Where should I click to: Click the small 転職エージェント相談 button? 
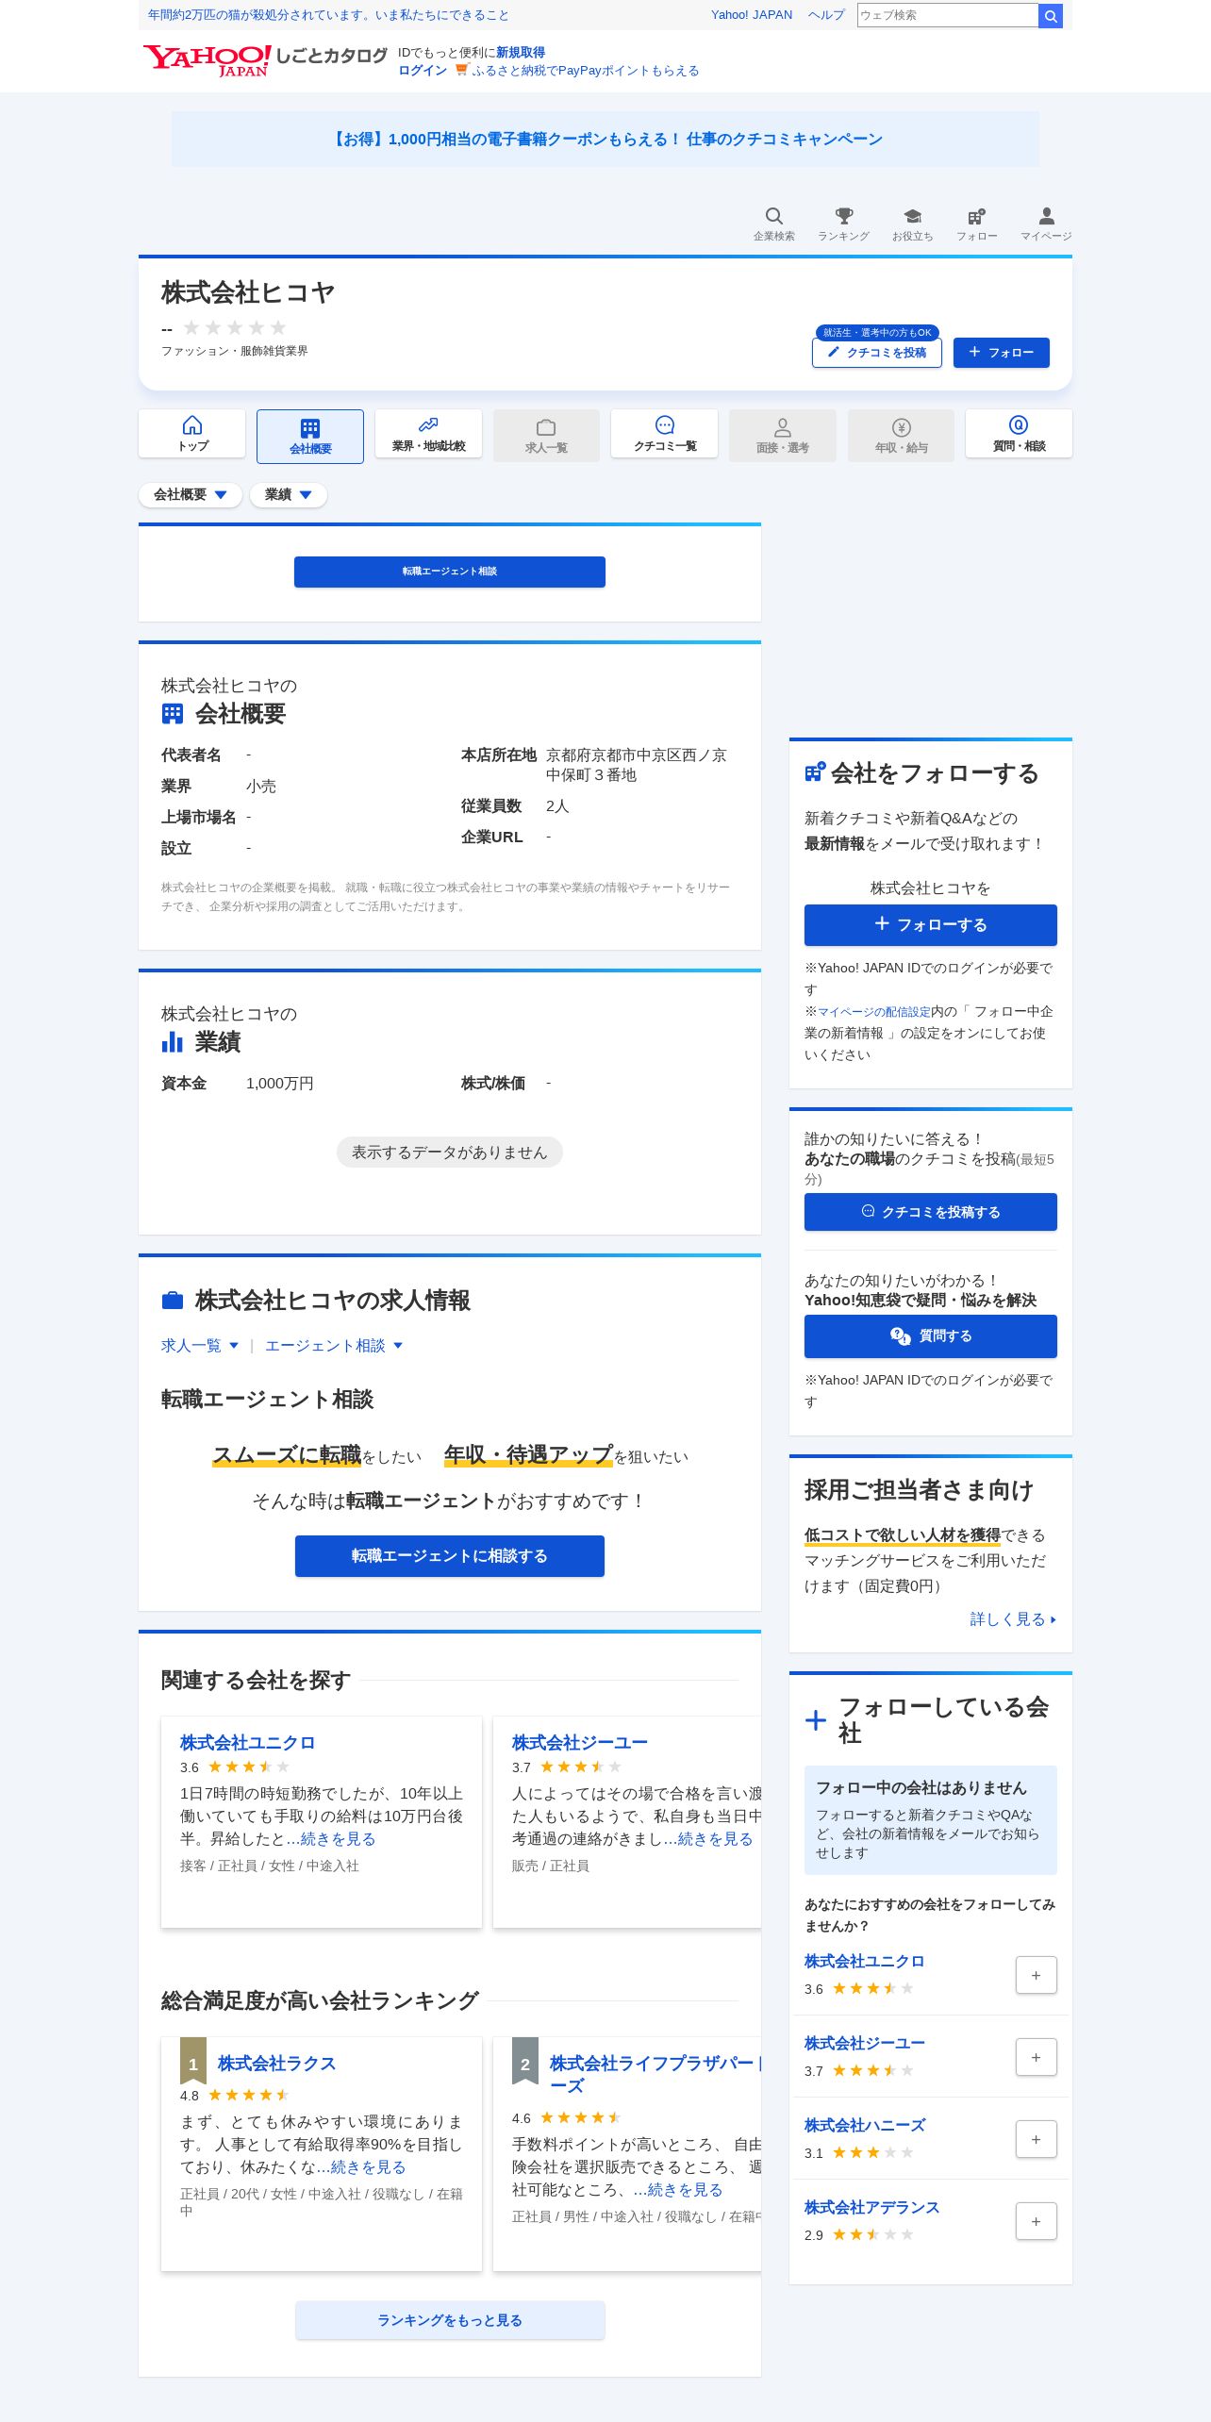[450, 572]
